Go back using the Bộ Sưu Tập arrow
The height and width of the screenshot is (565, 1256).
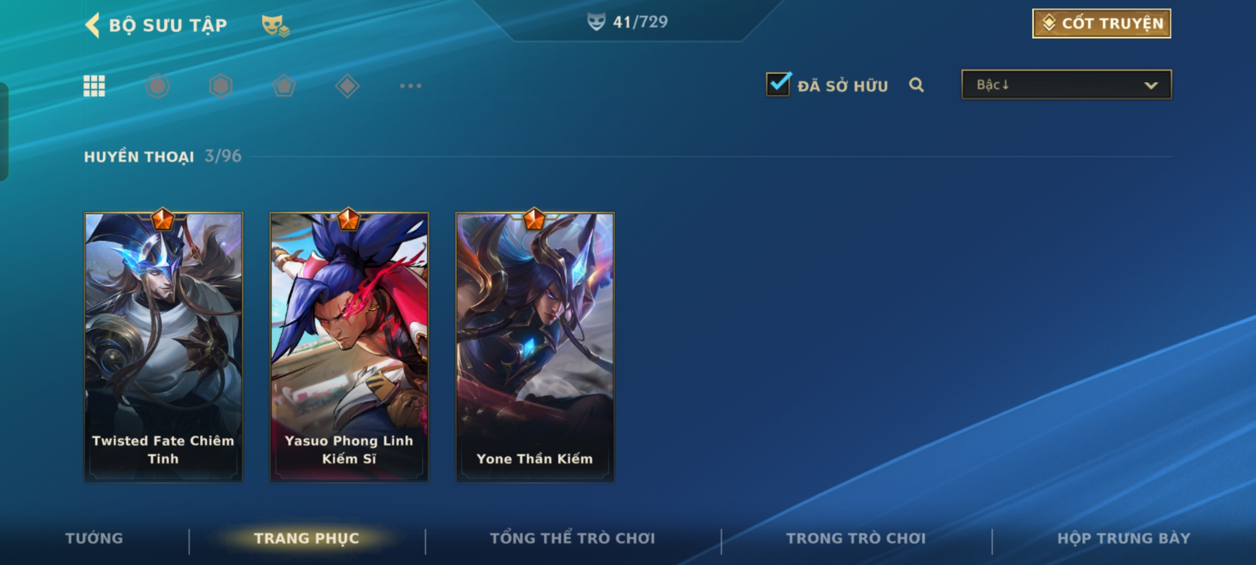point(93,25)
